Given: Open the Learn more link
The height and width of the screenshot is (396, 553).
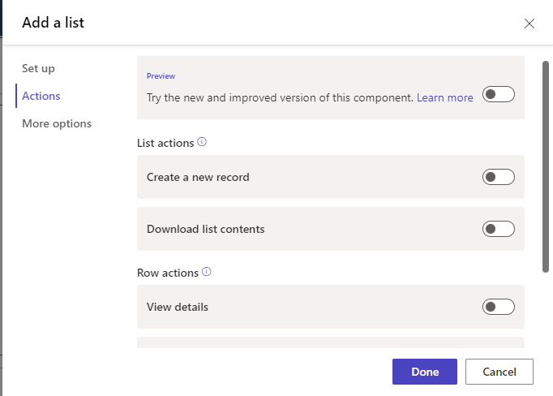Looking at the screenshot, I should 444,97.
